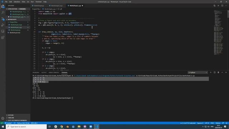Viewport: 229px width, 129px height.
Task: Open Blender from the taskbar
Action: click(x=67, y=126)
